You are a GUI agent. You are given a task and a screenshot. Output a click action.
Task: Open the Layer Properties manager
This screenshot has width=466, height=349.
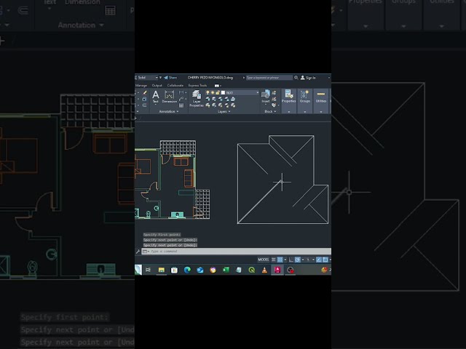tap(197, 99)
